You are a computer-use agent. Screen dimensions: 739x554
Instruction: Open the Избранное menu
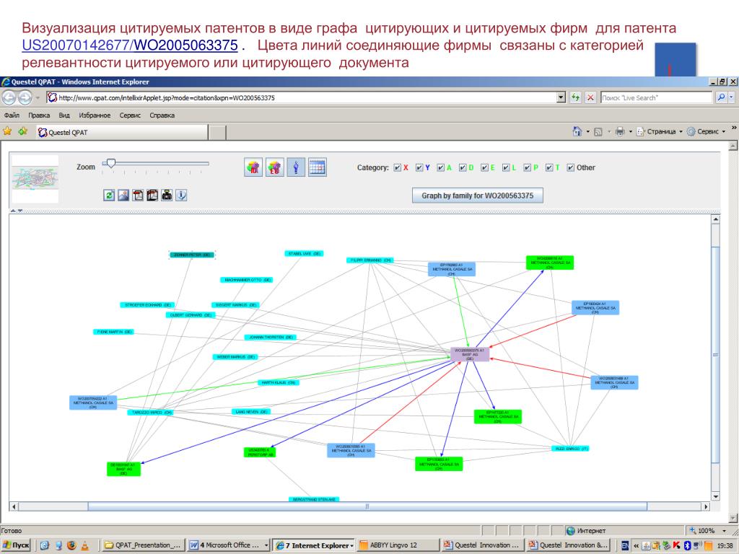pyautogui.click(x=95, y=115)
